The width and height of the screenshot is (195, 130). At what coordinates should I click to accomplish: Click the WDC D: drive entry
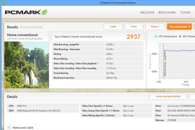(x=181, y=110)
